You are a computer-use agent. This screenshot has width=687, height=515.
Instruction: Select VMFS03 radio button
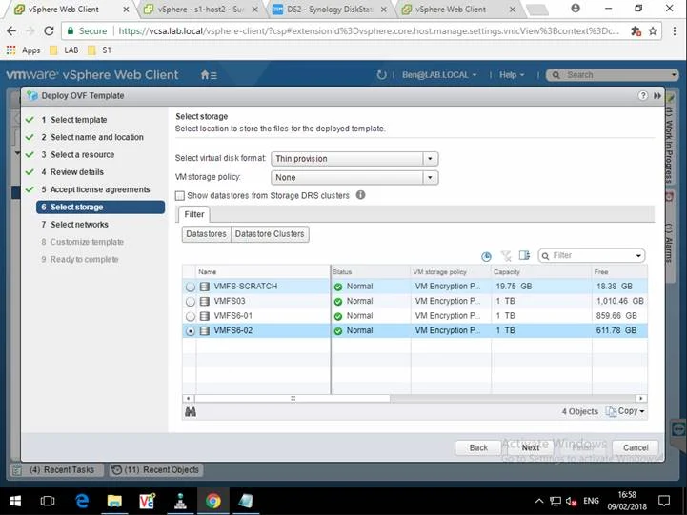pyautogui.click(x=191, y=302)
